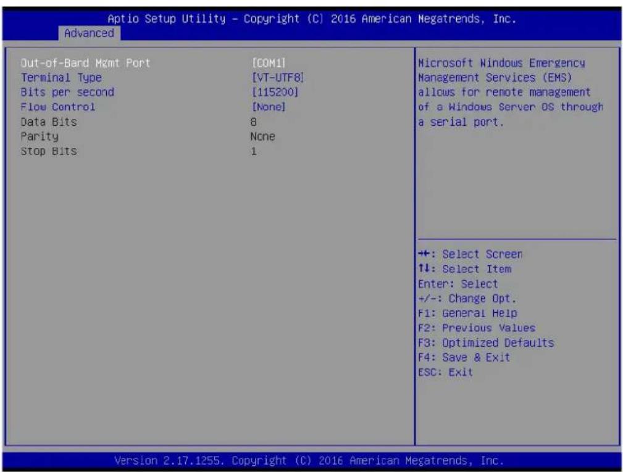The image size is (623, 472).
Task: Click the Parity label
Action: [x=40, y=136]
